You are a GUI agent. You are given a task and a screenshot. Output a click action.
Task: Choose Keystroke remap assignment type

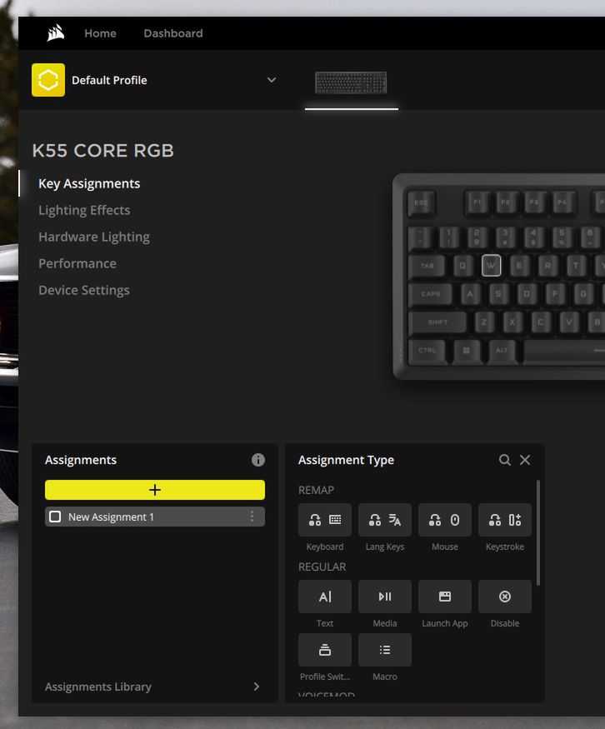(505, 520)
